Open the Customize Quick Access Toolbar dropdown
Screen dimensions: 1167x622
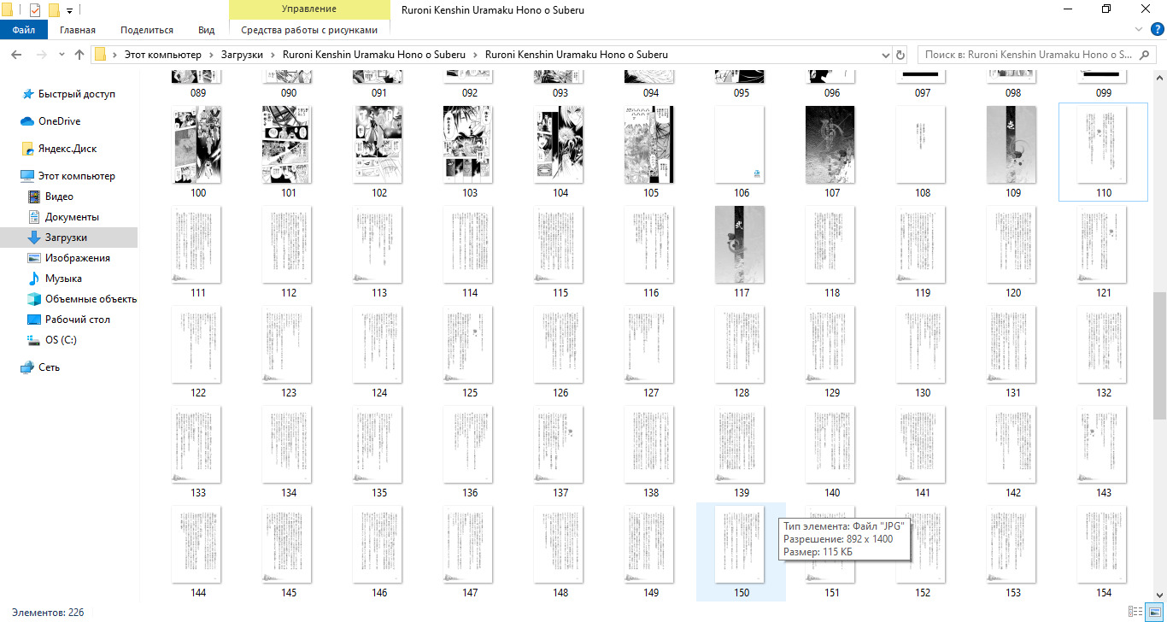[x=69, y=10]
